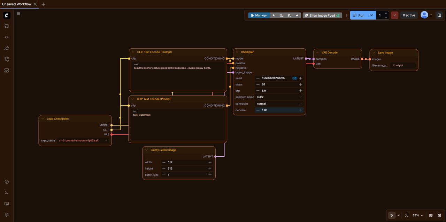Open the 83% zoom level dropdown

point(417,215)
